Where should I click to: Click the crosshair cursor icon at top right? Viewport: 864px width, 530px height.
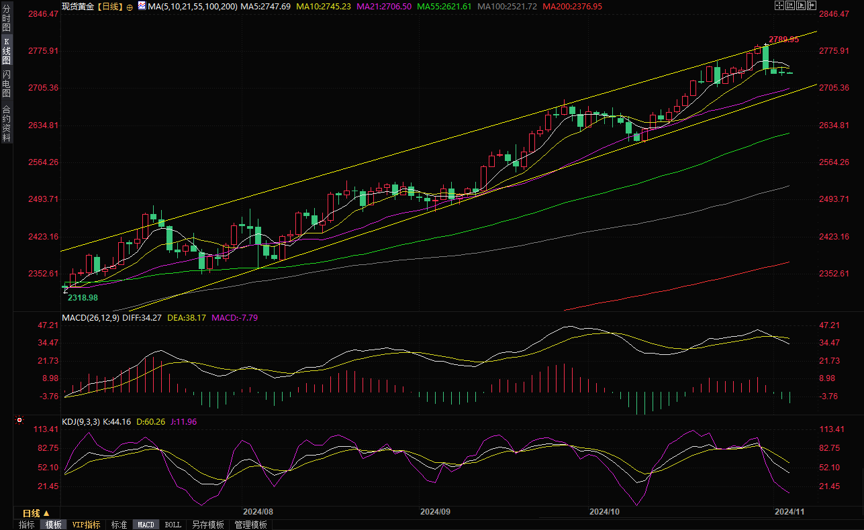coord(779,5)
